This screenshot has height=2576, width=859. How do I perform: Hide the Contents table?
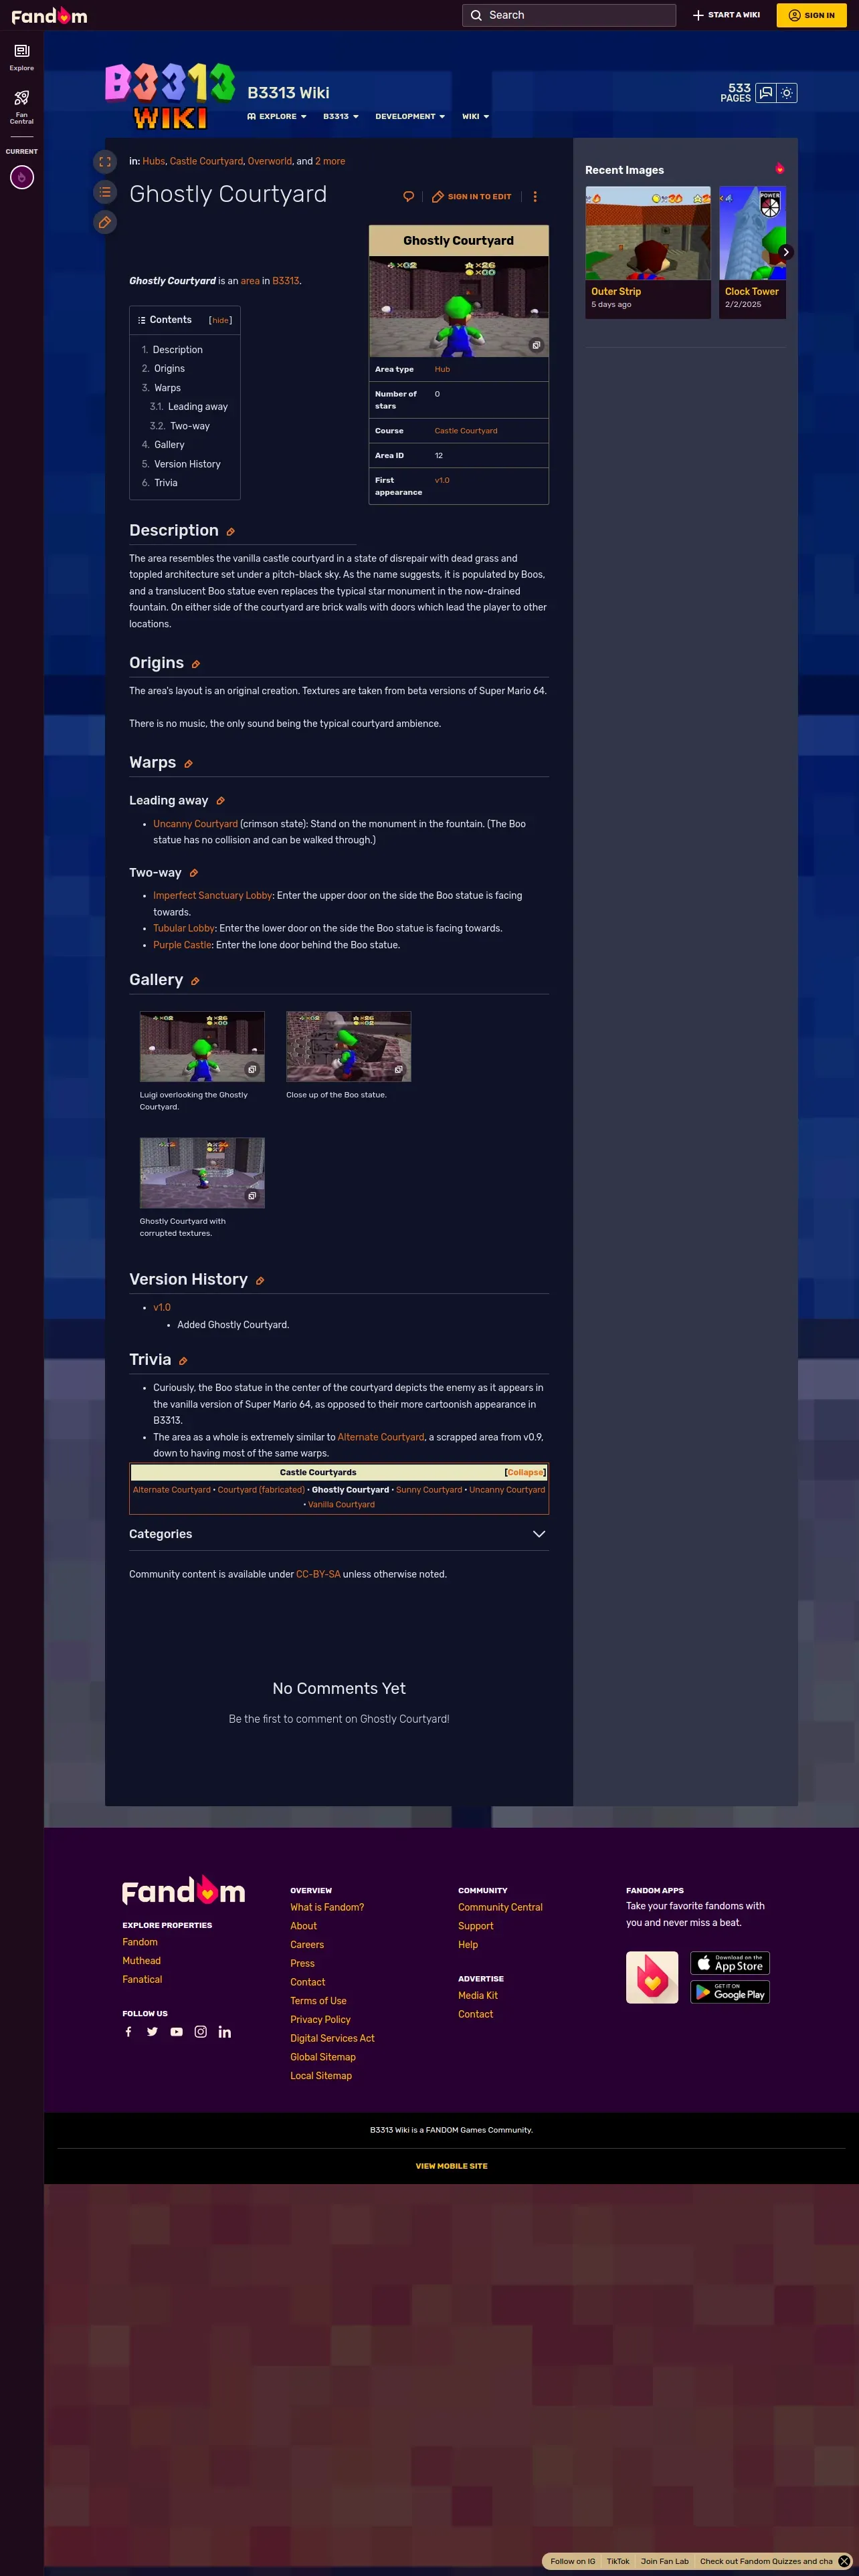pyautogui.click(x=220, y=320)
